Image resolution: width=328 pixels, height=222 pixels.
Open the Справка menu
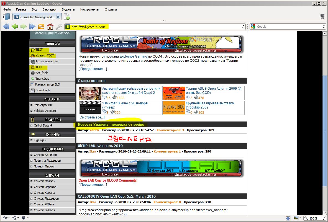tap(111, 9)
